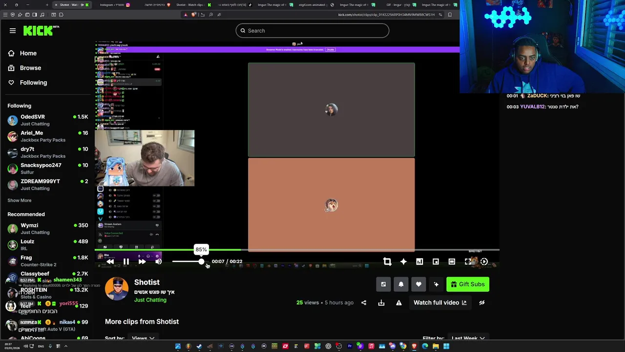The height and width of the screenshot is (352, 625).
Task: Expand Show More under Following
Action: click(20, 200)
